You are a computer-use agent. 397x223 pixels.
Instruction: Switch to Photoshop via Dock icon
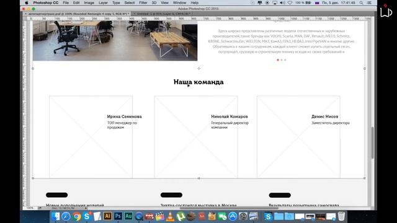click(118, 216)
